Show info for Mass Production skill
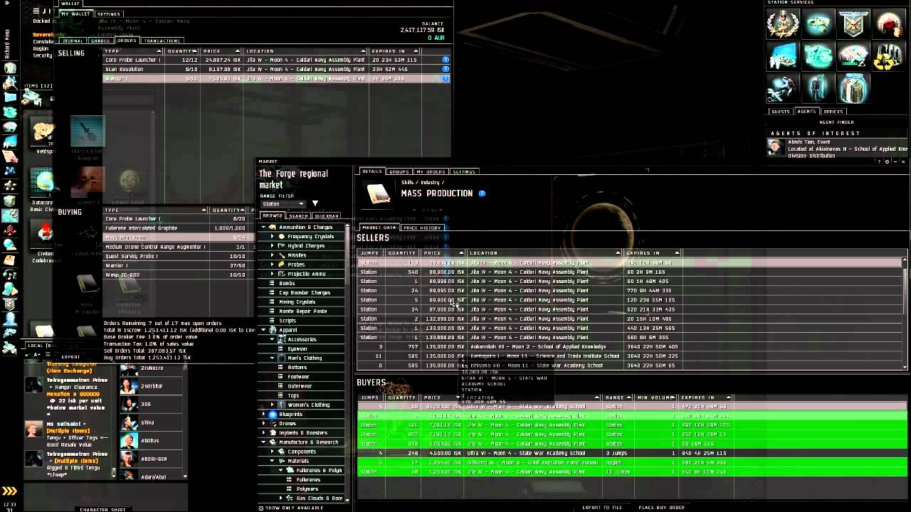Viewport: 911px width, 512px height. 482,193
